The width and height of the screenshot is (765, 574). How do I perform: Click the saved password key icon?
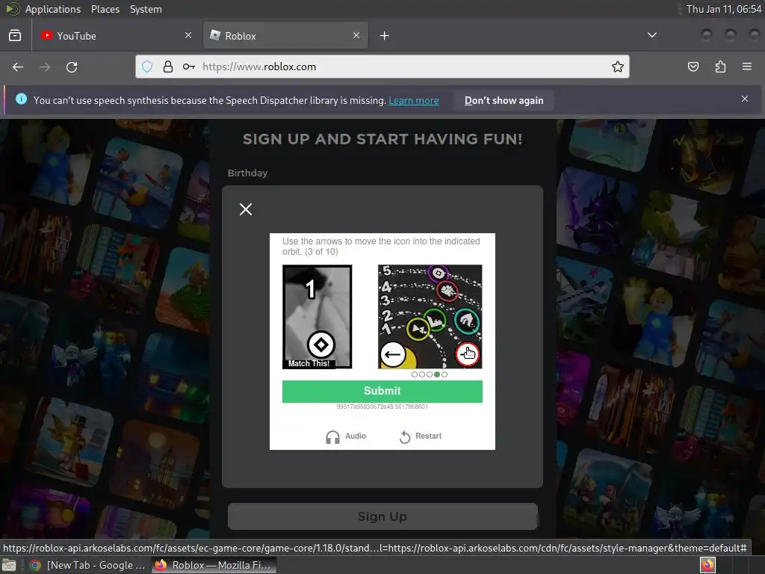pyautogui.click(x=189, y=67)
